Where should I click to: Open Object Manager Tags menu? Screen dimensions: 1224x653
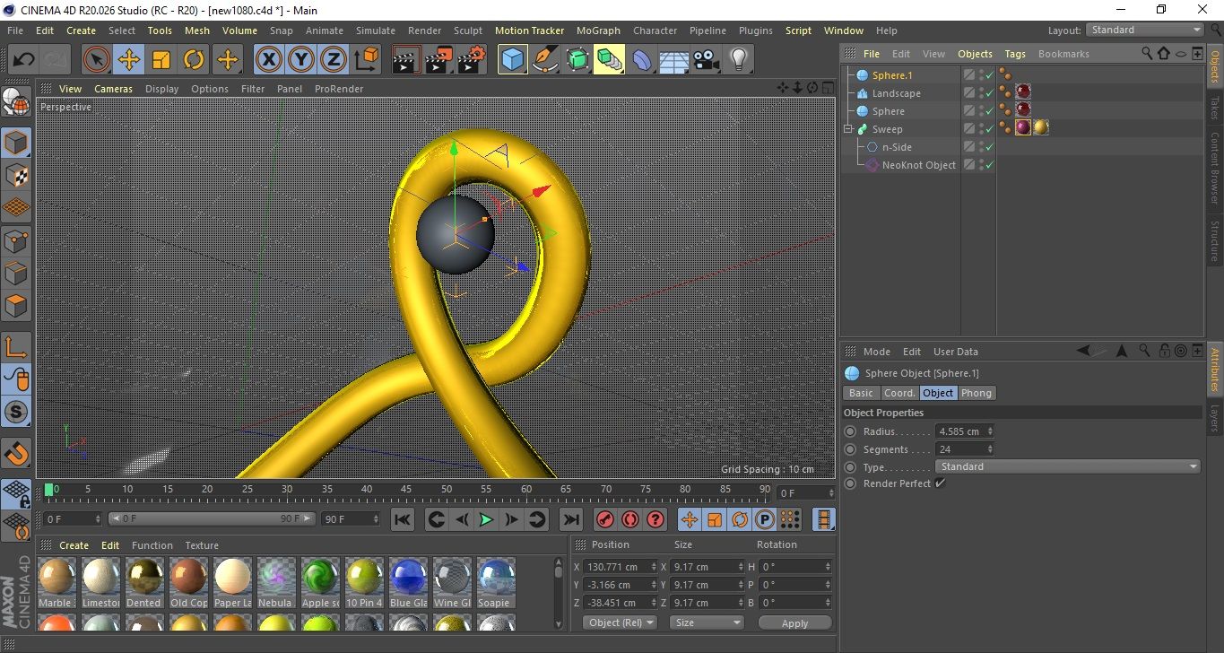tap(1015, 54)
